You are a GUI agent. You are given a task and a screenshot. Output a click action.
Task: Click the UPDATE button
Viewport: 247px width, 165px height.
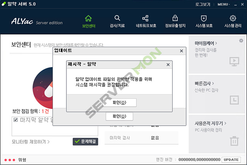(231, 160)
